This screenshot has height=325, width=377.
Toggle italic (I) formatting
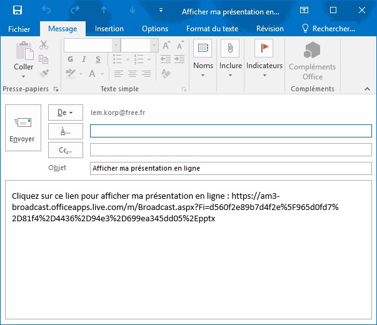pos(83,59)
